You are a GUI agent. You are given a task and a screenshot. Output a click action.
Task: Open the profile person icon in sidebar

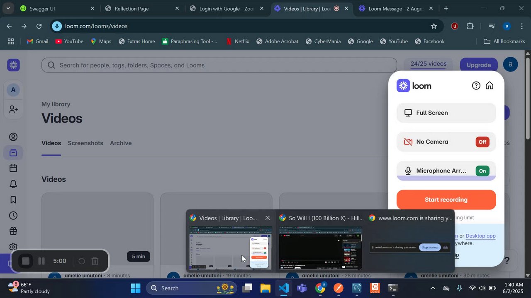(x=13, y=137)
